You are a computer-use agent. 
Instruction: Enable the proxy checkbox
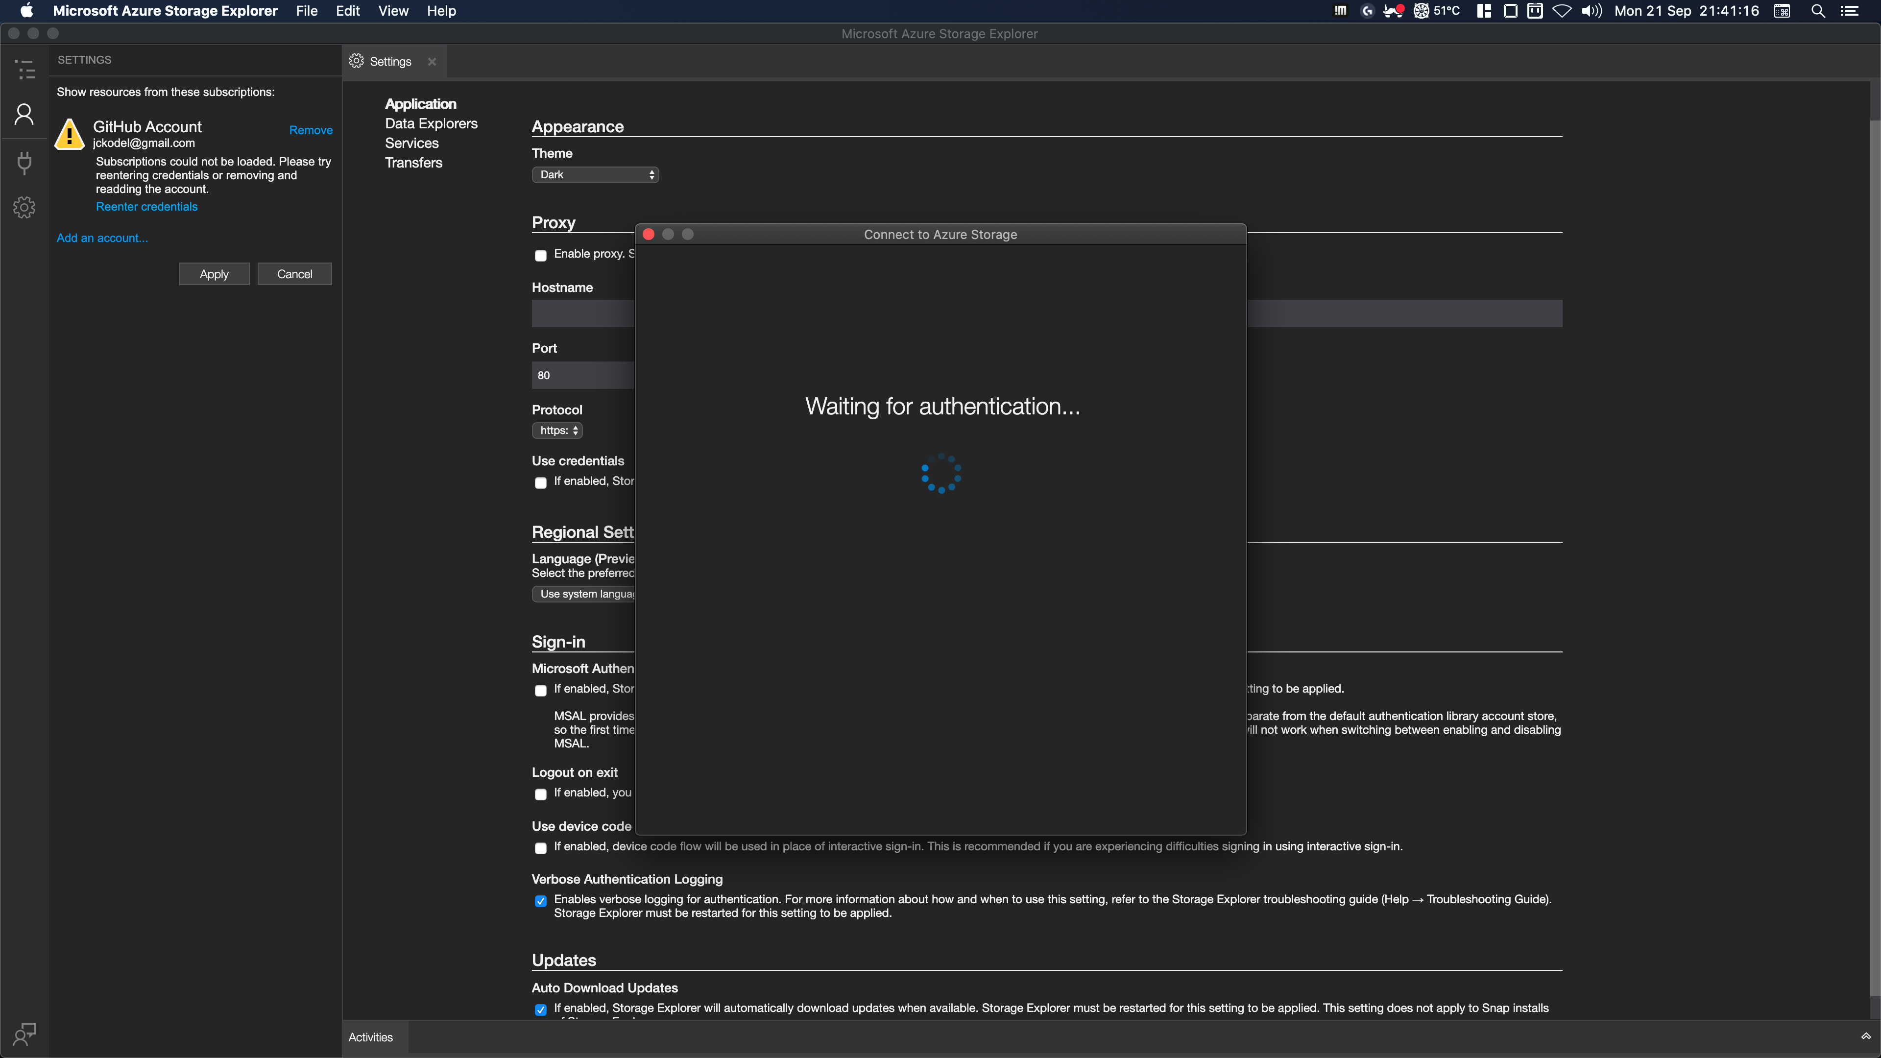pyautogui.click(x=540, y=256)
